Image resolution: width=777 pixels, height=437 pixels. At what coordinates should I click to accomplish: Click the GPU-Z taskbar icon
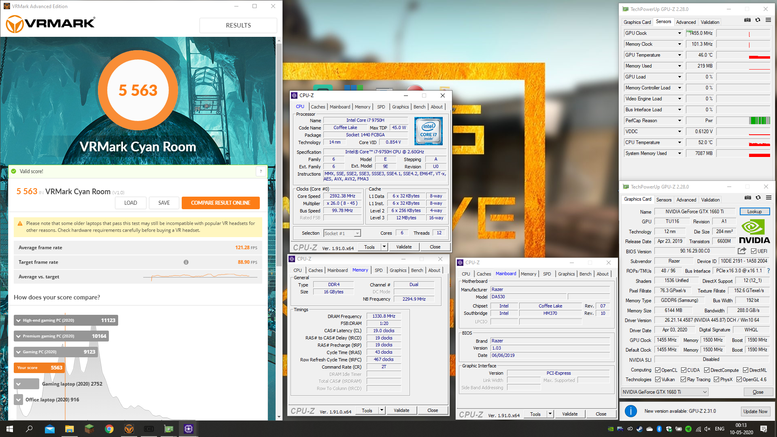coord(169,429)
